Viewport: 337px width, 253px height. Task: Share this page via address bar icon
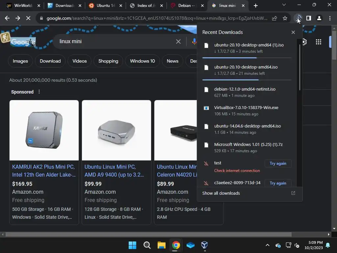[x=274, y=18]
